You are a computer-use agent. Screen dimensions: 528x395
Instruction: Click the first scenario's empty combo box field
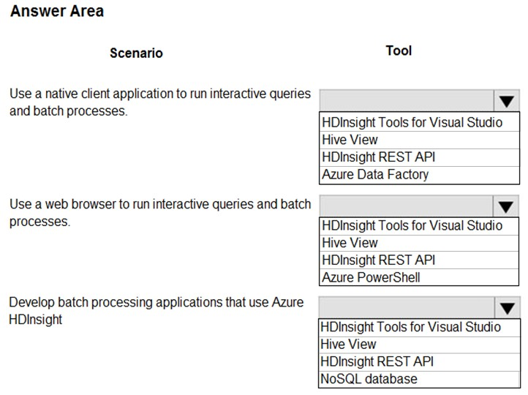tap(407, 101)
